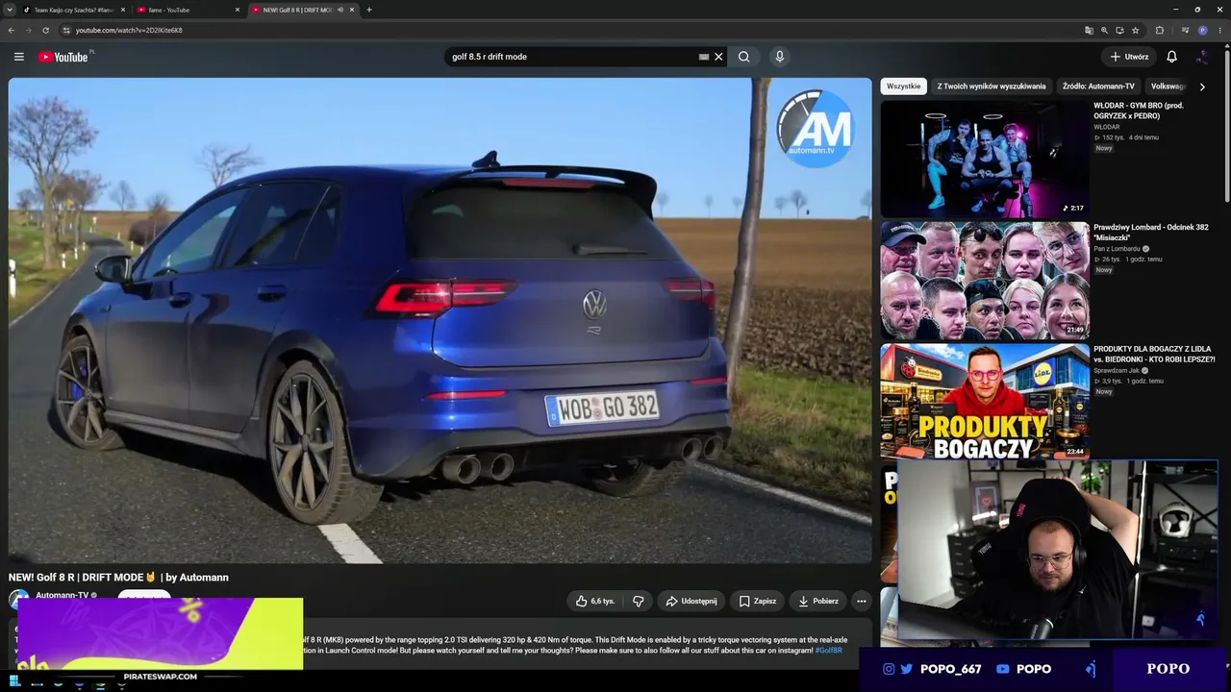Like the video (6,6 tys.)
Screen dimensions: 1231x692
(595, 602)
